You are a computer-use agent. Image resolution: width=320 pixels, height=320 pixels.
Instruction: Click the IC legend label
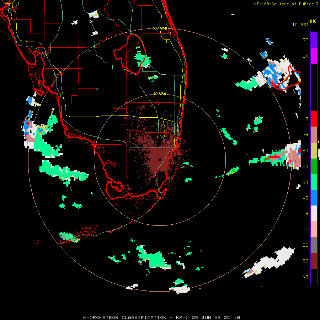click(305, 230)
